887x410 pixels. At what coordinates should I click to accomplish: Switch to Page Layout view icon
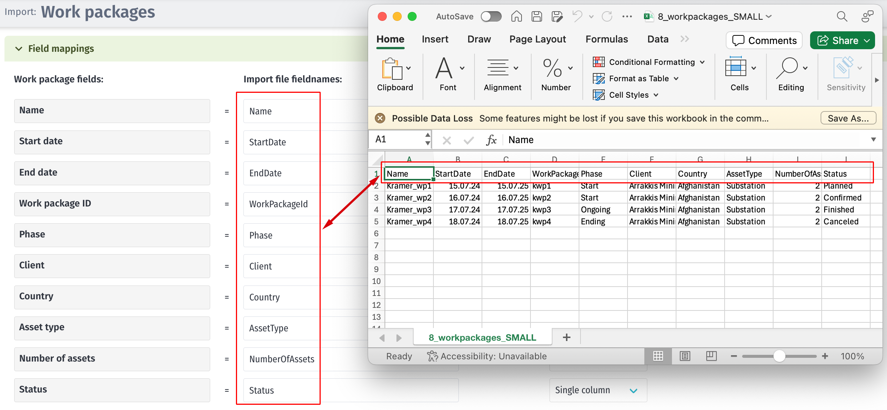685,356
